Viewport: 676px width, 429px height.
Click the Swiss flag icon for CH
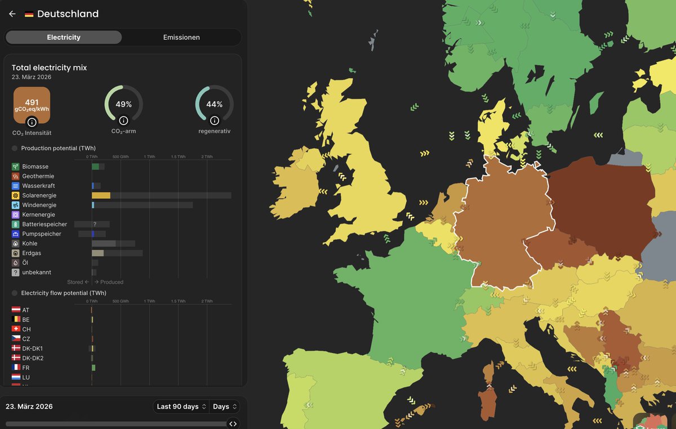click(x=16, y=329)
